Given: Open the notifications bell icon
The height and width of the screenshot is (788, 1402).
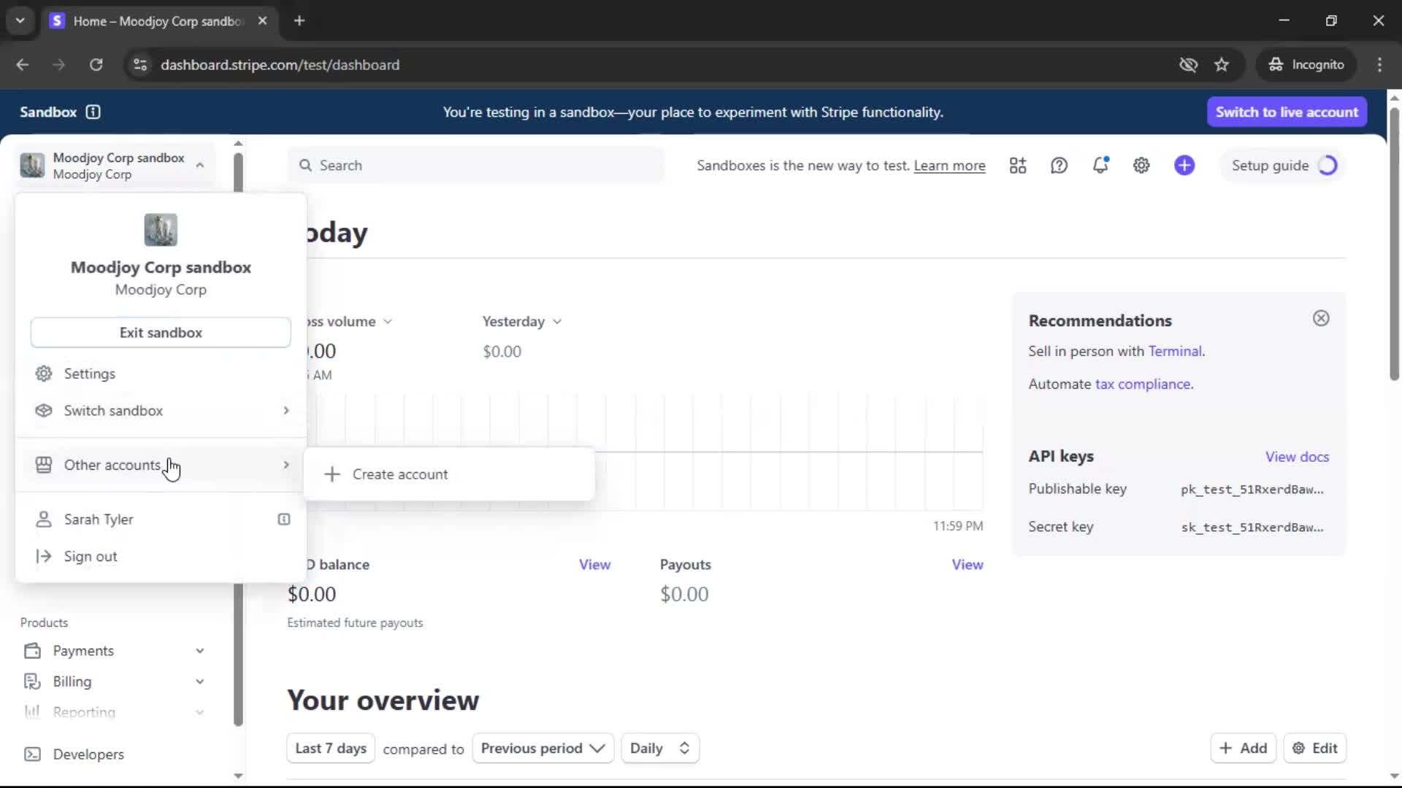Looking at the screenshot, I should tap(1100, 166).
